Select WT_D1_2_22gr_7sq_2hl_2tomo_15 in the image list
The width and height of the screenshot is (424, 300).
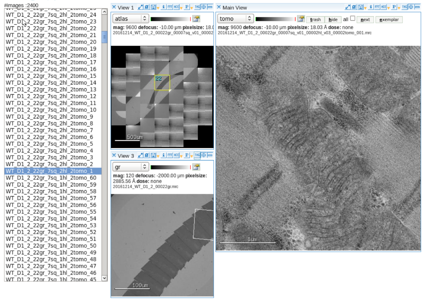coord(51,76)
